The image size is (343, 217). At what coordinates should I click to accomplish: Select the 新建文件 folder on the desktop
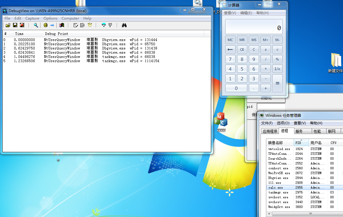[x=336, y=63]
